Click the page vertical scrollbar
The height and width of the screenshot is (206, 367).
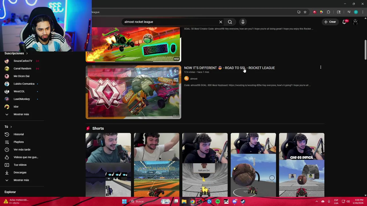click(x=365, y=50)
